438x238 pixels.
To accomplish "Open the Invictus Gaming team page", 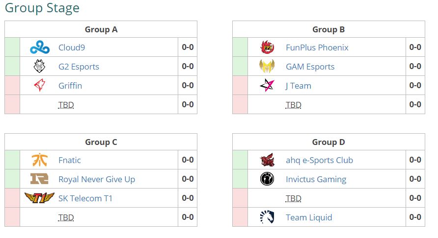I will tap(316, 179).
